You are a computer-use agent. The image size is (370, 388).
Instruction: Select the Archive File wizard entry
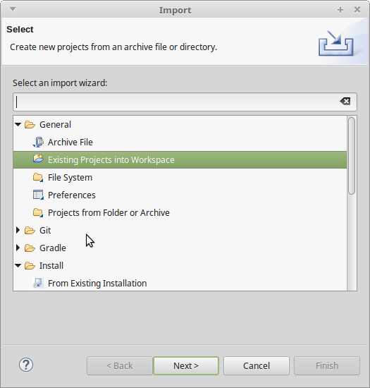click(x=70, y=143)
